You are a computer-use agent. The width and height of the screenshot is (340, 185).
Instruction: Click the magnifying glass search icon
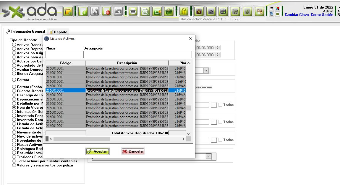coord(145,12)
